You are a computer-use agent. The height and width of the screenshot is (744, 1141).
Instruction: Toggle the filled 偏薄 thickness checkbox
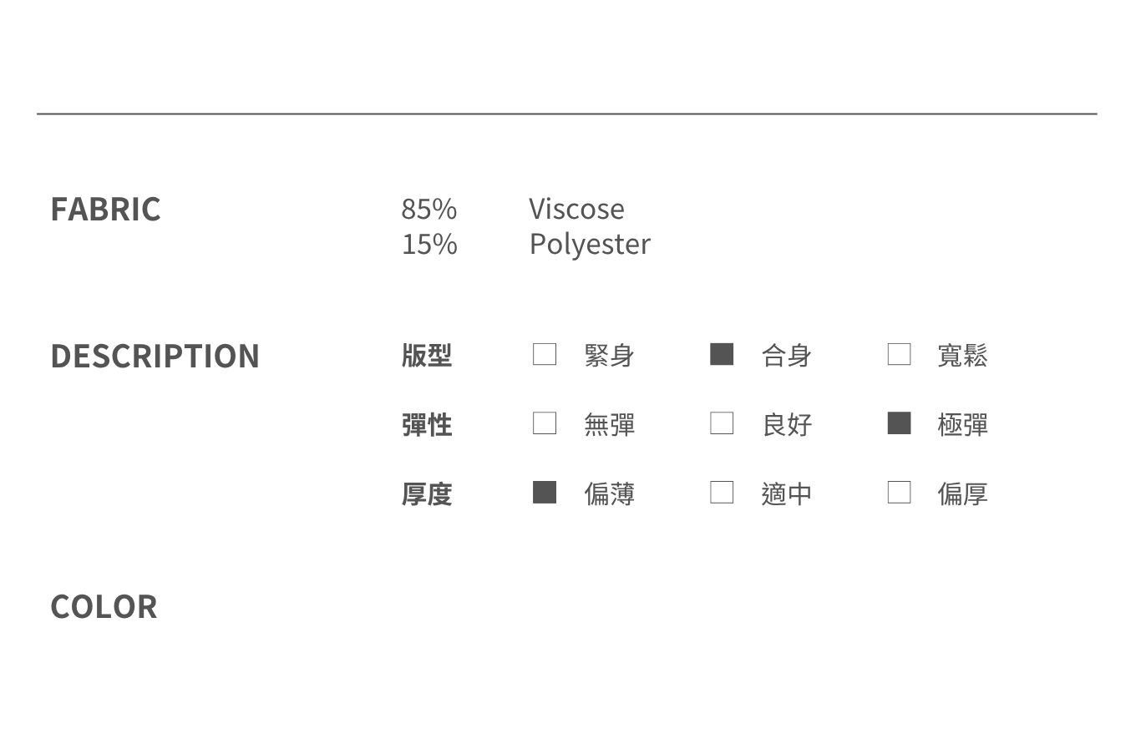click(x=545, y=493)
